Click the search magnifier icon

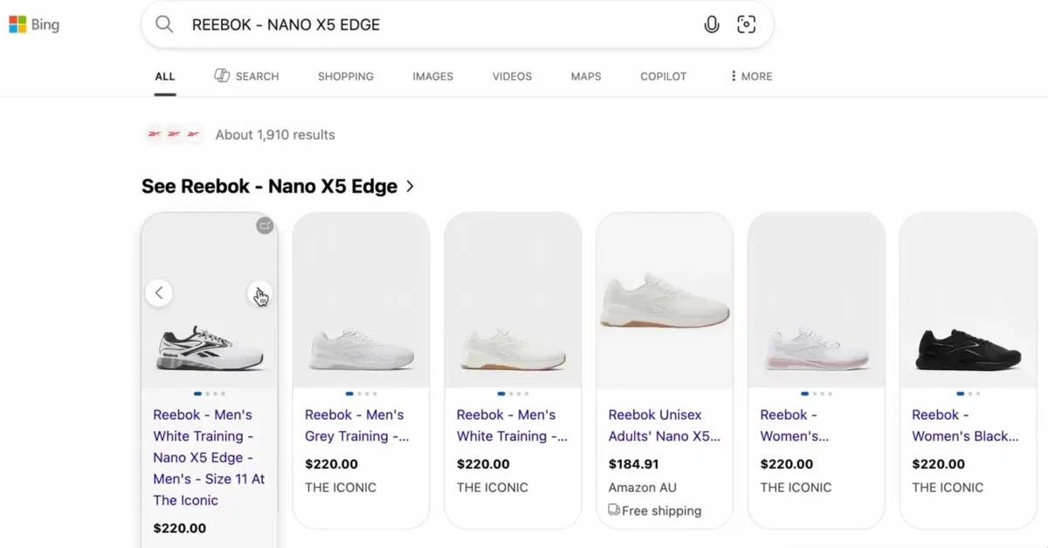164,24
